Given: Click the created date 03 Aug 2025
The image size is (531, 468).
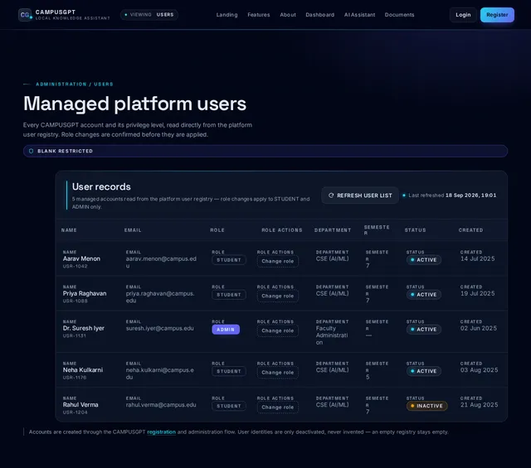Looking at the screenshot, I should (x=480, y=370).
